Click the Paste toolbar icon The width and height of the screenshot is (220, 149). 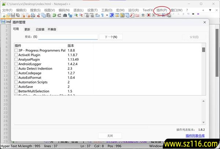point(48,15)
